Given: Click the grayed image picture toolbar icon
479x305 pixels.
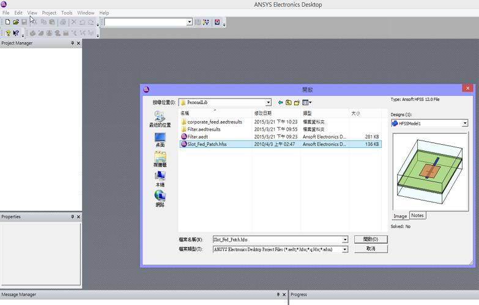Looking at the screenshot, I should [65, 33].
